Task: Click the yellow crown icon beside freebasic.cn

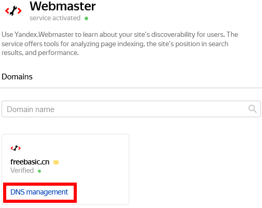Action: tap(56, 162)
